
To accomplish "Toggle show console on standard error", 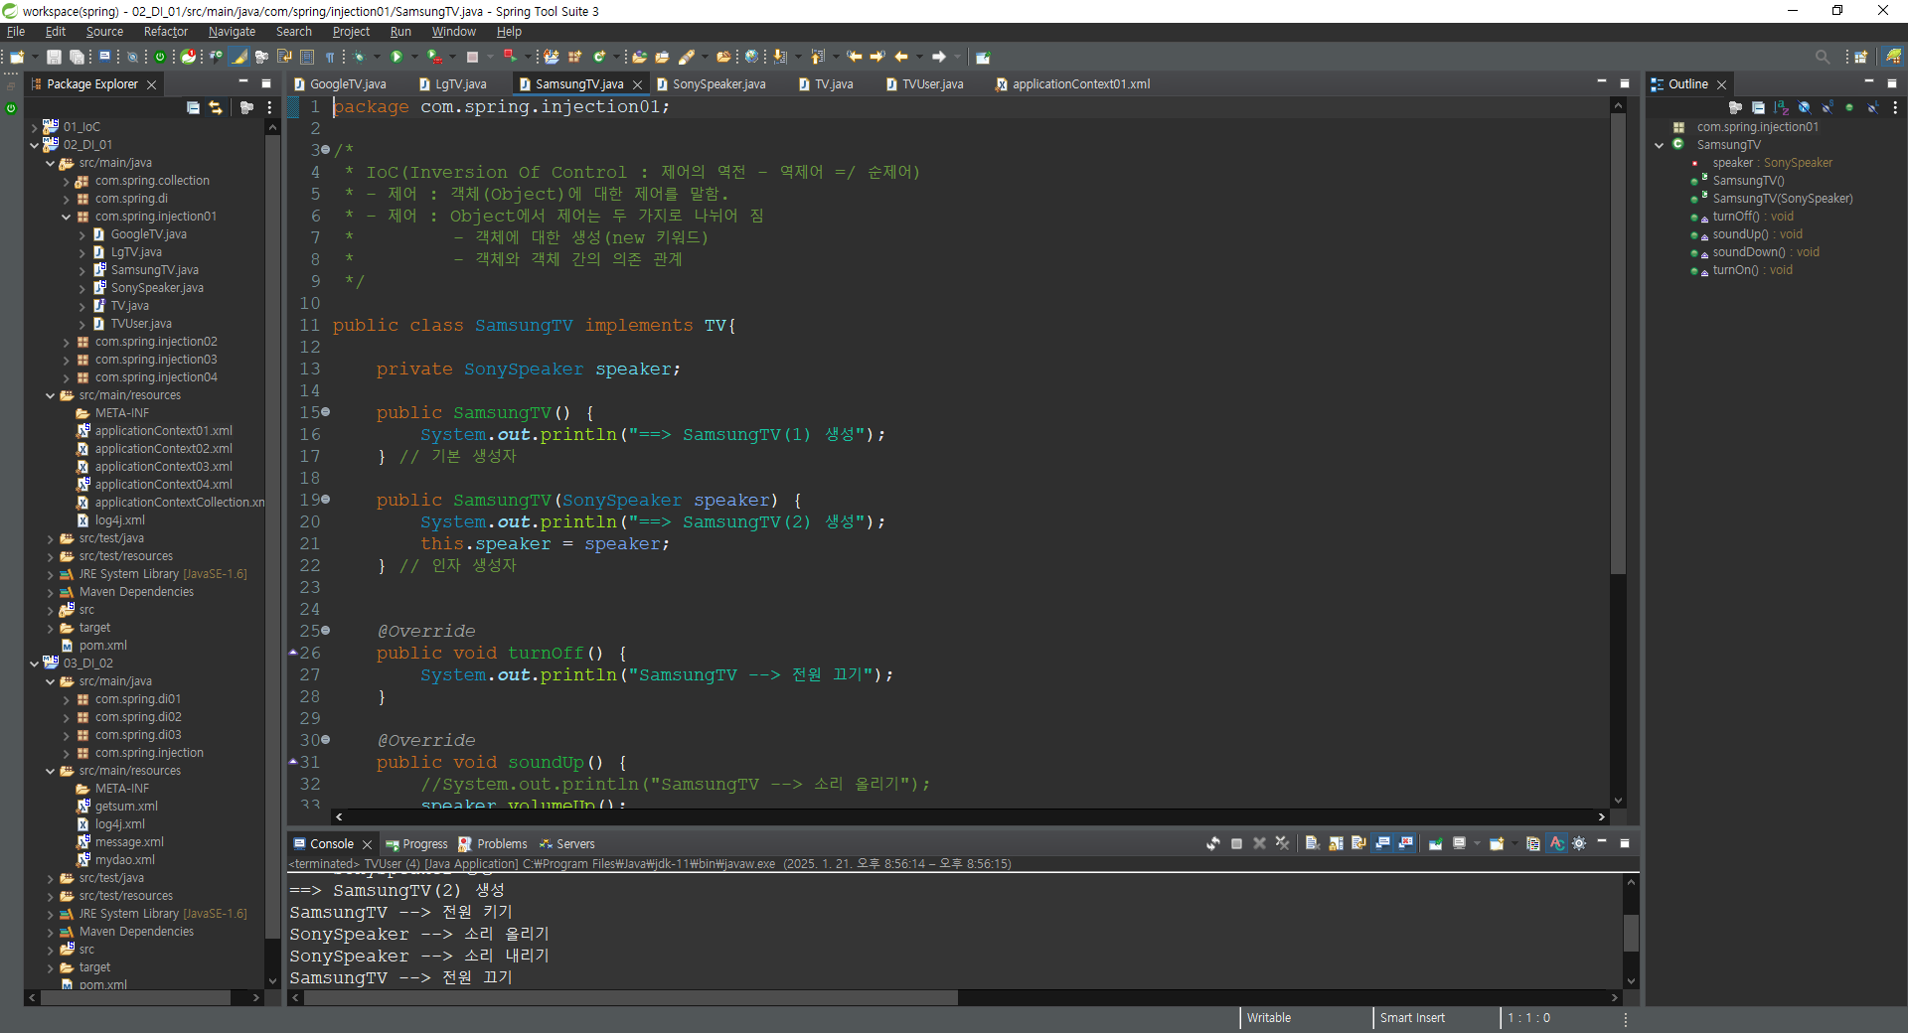I will pos(1405,843).
